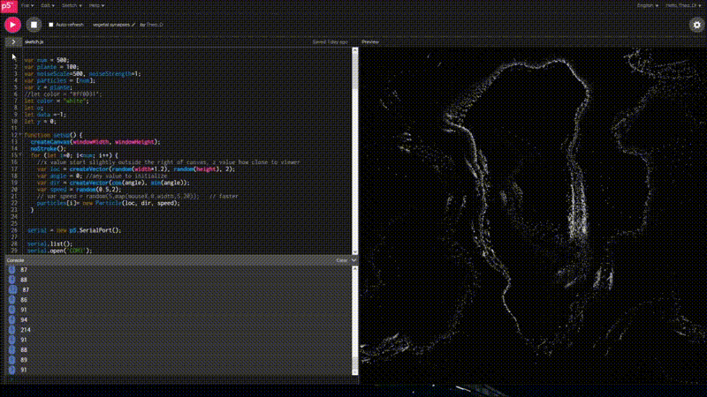
Task: Open the editor settings gear
Action: pyautogui.click(x=696, y=25)
